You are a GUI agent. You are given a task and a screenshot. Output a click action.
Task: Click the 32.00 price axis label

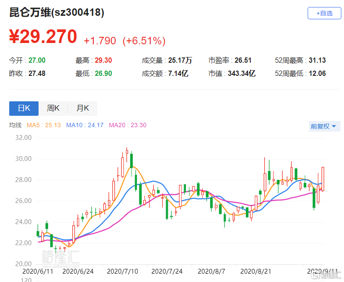pos(23,138)
